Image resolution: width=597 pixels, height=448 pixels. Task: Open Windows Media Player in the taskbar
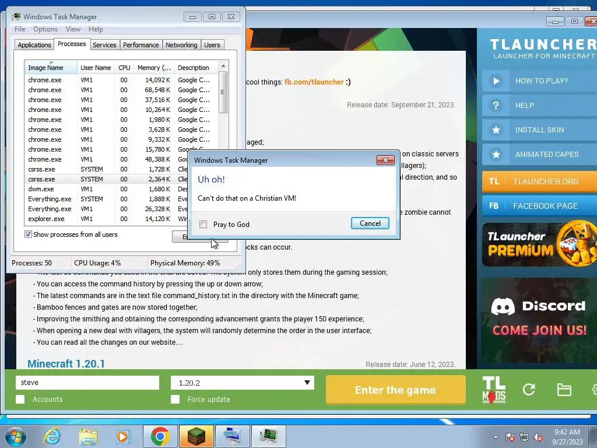click(x=122, y=436)
